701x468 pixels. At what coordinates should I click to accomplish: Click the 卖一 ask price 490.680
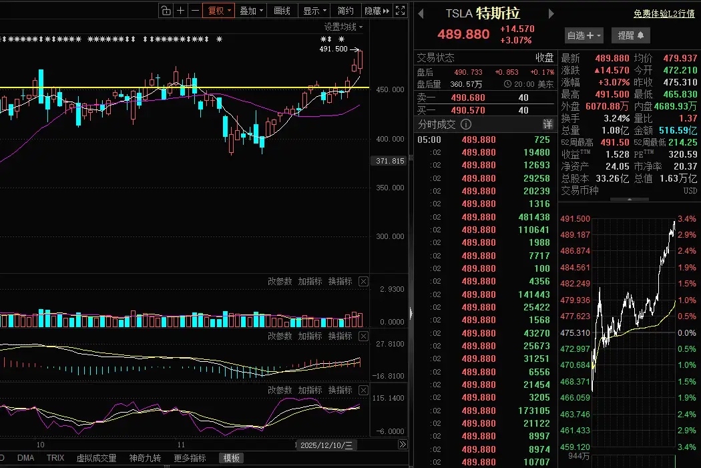pyautogui.click(x=467, y=97)
